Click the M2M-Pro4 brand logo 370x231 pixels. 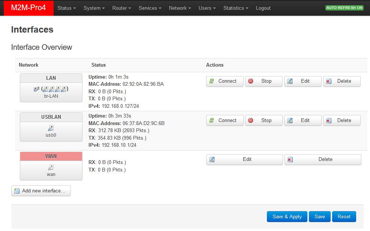click(28, 8)
